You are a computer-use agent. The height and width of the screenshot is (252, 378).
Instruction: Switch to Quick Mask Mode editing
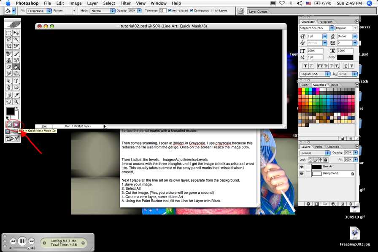(x=16, y=125)
